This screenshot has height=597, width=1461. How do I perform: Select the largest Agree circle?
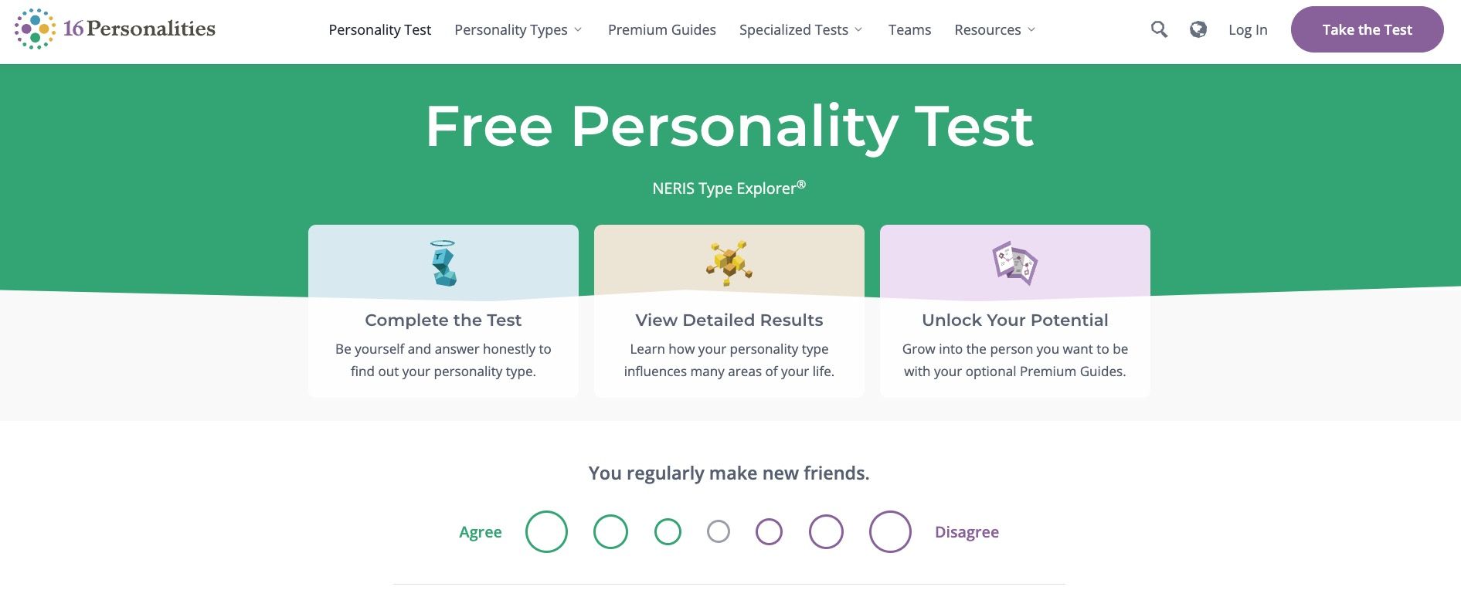tap(546, 531)
